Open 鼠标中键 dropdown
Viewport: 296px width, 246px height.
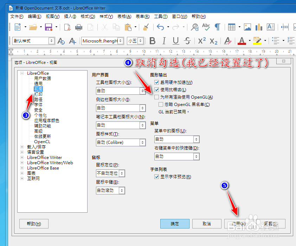(x=110, y=191)
